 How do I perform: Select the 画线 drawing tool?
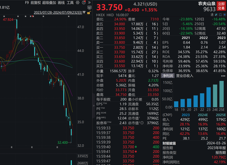(x=61, y=3)
